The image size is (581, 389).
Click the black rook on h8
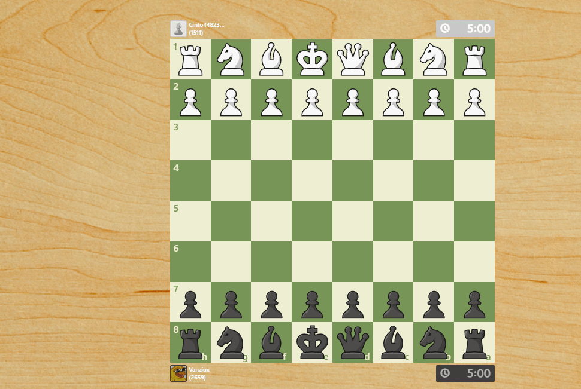click(190, 343)
